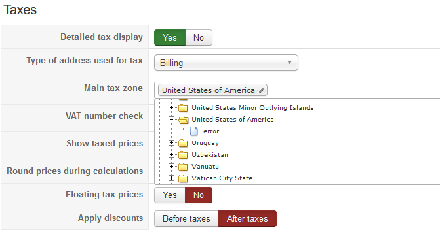
Task: Expand the Uruguay tree node
Action: coord(171,143)
